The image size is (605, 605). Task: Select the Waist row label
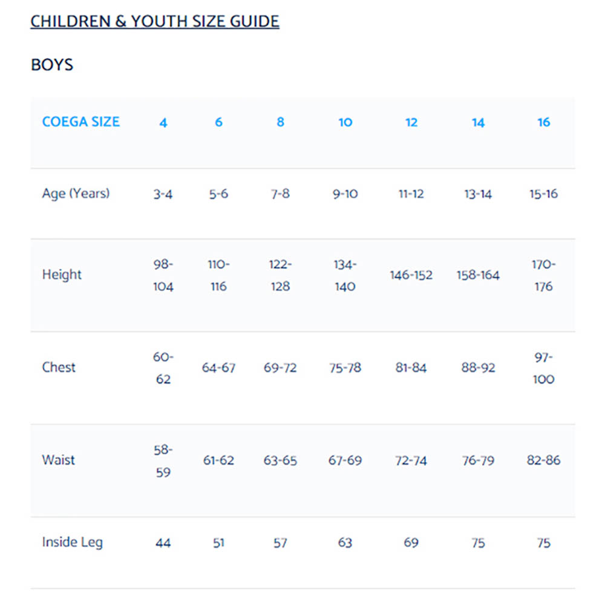coord(58,460)
